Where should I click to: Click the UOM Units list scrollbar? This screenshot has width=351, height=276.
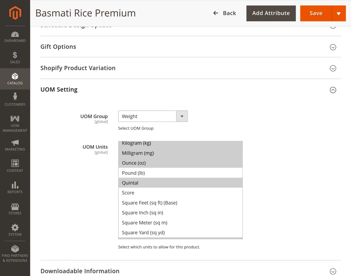click(x=241, y=190)
